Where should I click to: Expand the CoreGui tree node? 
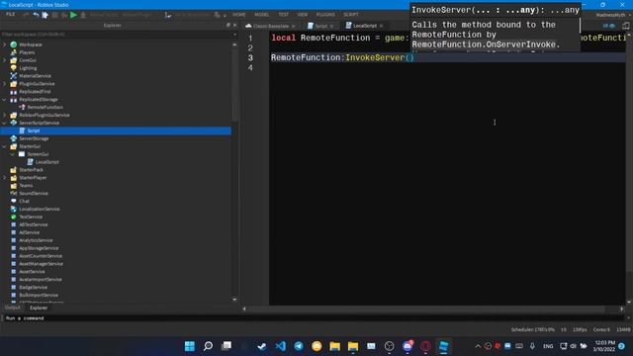(x=5, y=60)
